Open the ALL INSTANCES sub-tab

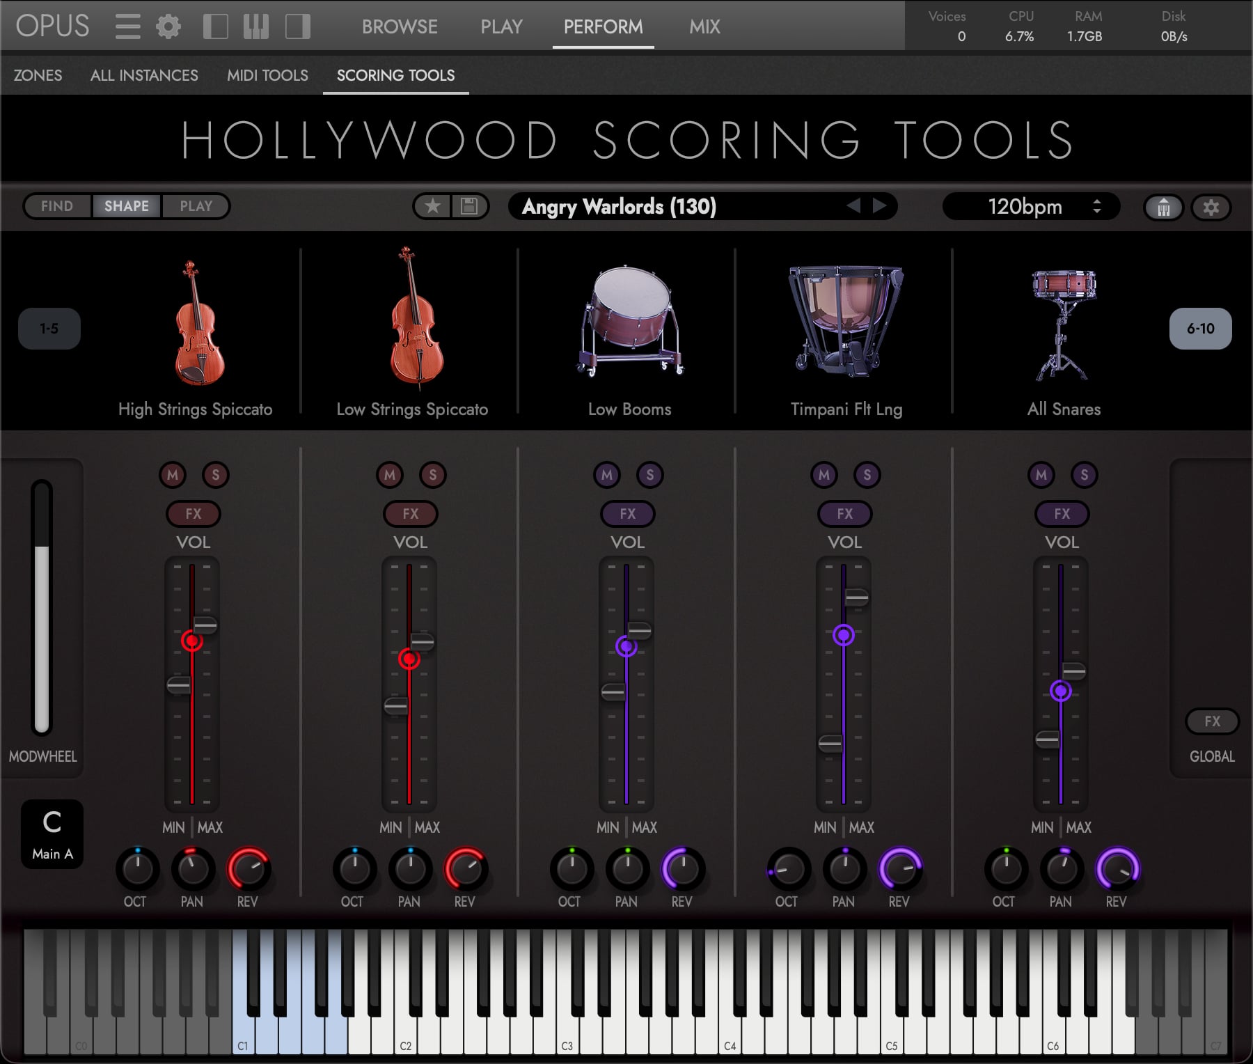click(x=144, y=75)
